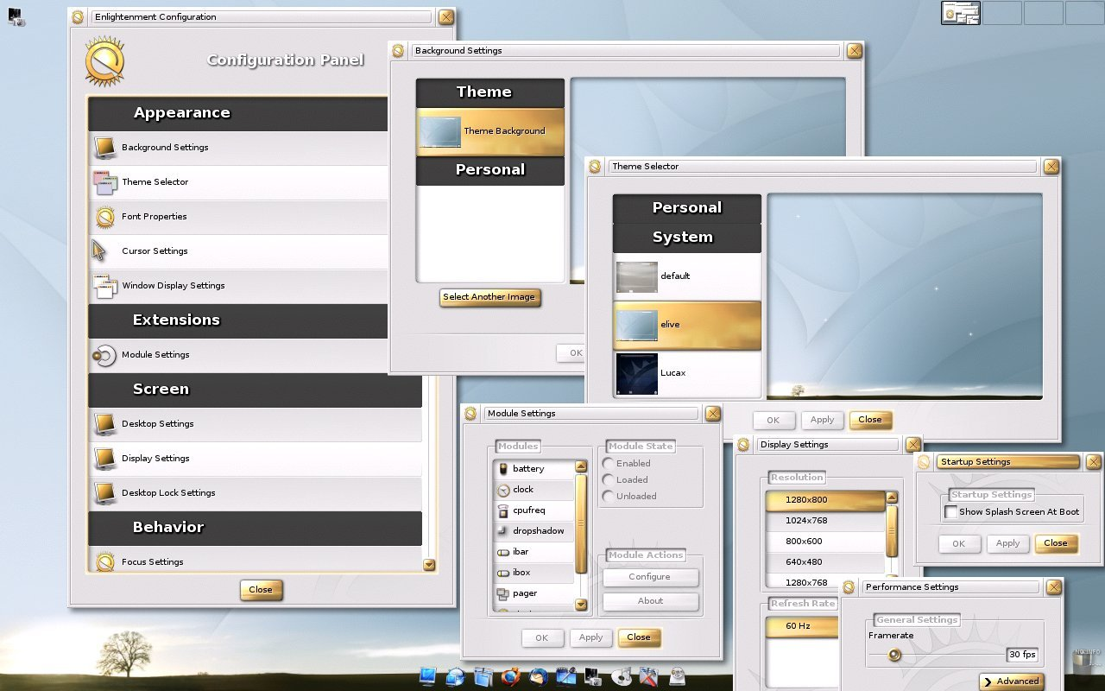Select the Theme Background thumbnail
Image resolution: width=1105 pixels, height=691 pixels.
[x=440, y=131]
